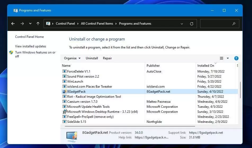Expand recent locations chevron
The image size is (252, 148).
tap(30, 24)
